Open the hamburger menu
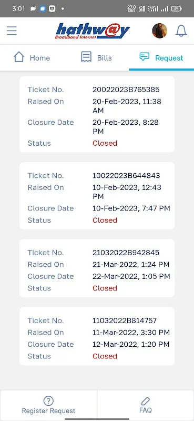 [12, 31]
